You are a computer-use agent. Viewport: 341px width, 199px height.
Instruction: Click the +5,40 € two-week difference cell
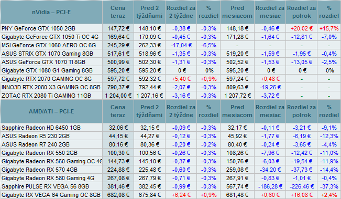[181, 79]
